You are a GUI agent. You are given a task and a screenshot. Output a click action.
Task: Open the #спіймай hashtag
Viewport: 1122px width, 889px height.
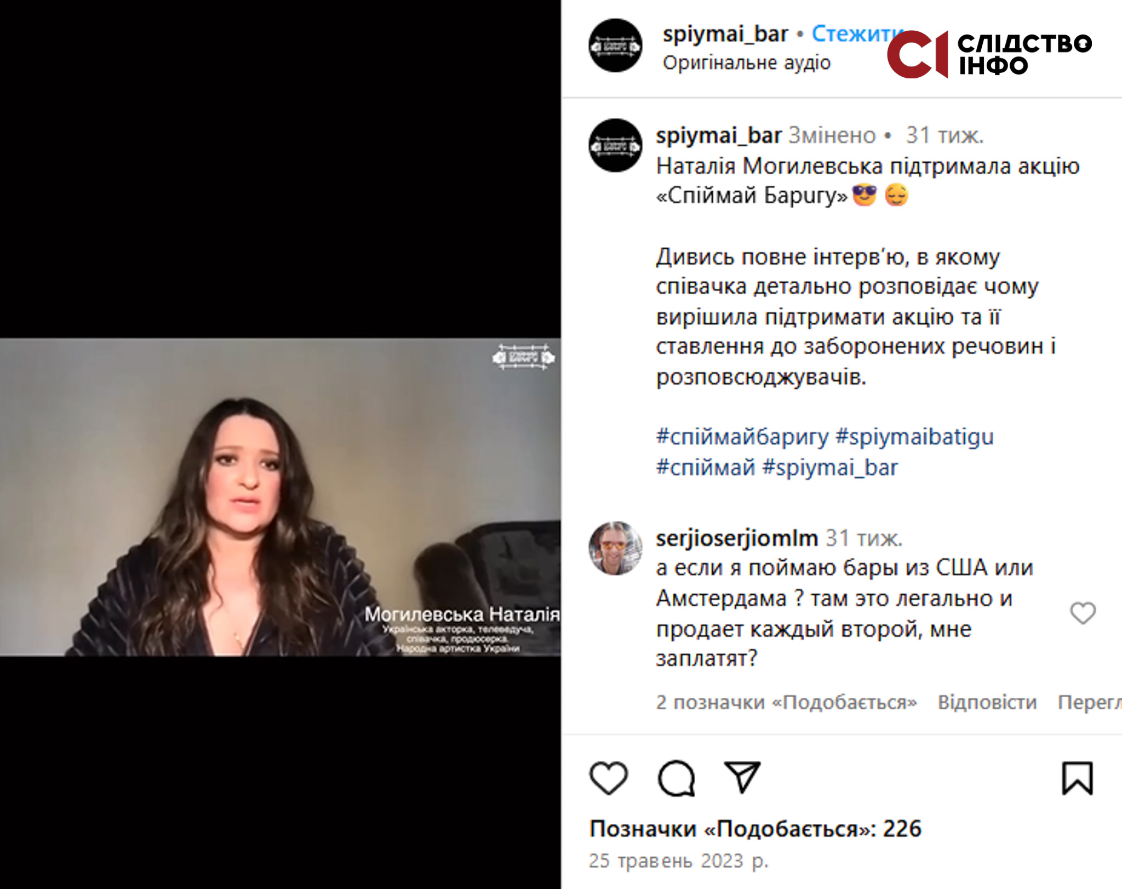[706, 468]
